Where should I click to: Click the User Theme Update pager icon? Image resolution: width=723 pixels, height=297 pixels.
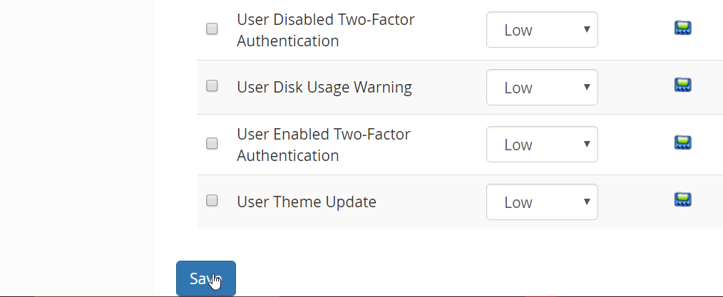[x=683, y=199]
